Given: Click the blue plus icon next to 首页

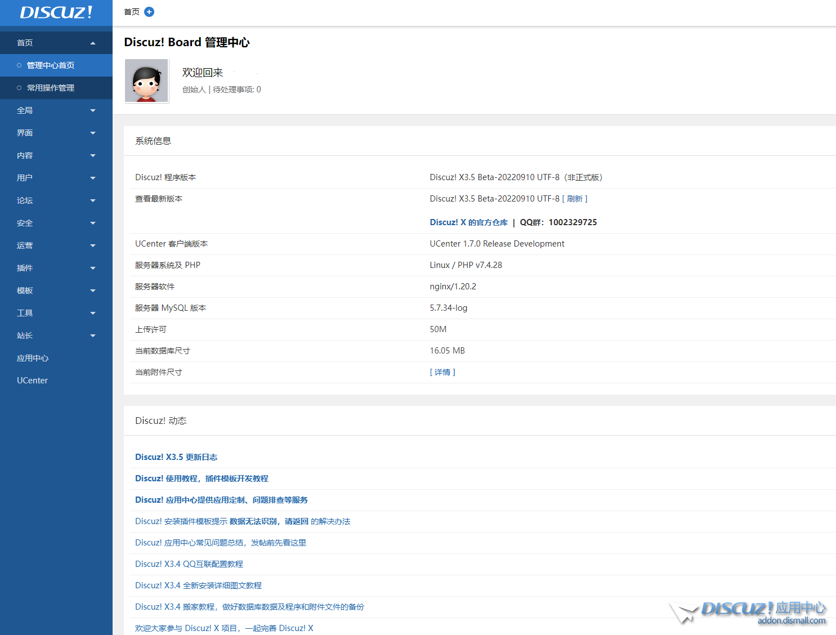Looking at the screenshot, I should click(149, 12).
